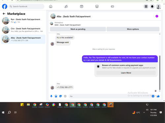The height and width of the screenshot is (123, 165).
Task: Click the voice clip microphone icon
Action: [x=51, y=96]
